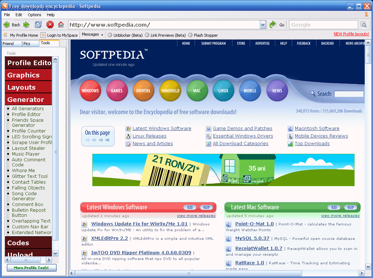Open the green MAC category ball

point(197,90)
